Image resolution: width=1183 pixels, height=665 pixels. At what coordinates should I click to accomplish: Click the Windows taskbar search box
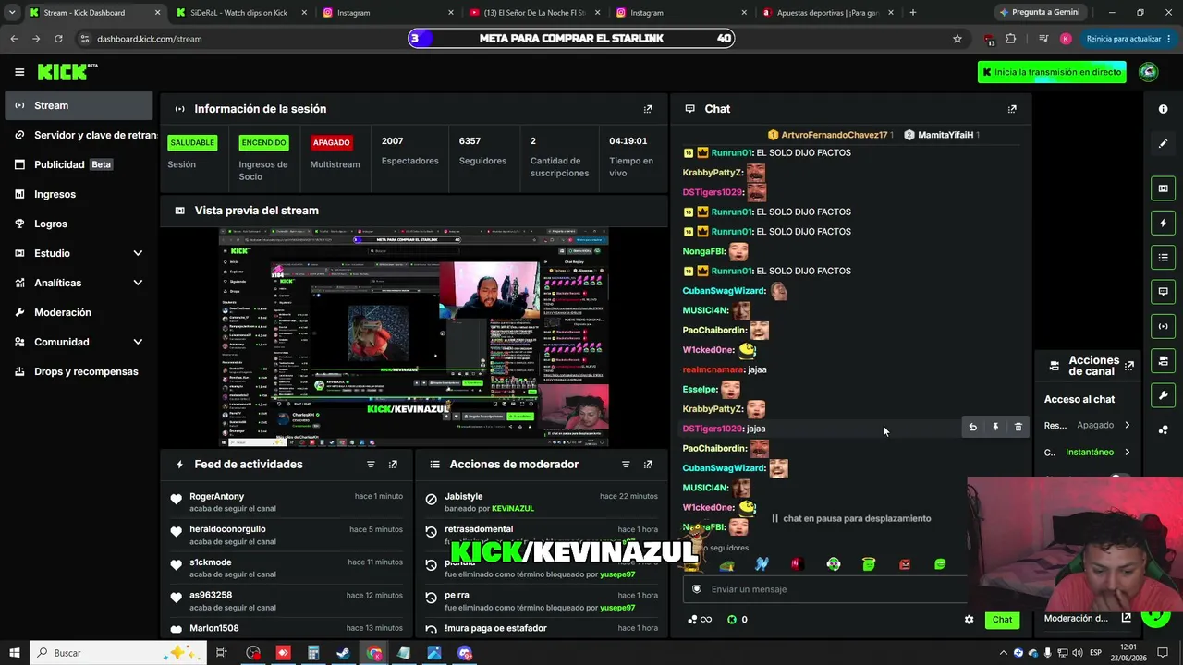click(x=117, y=653)
